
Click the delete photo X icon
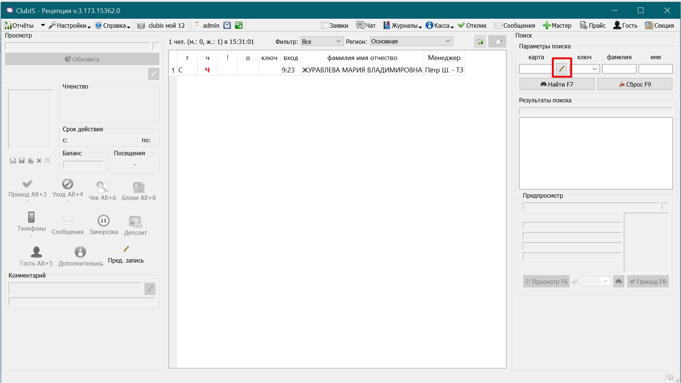[x=39, y=161]
